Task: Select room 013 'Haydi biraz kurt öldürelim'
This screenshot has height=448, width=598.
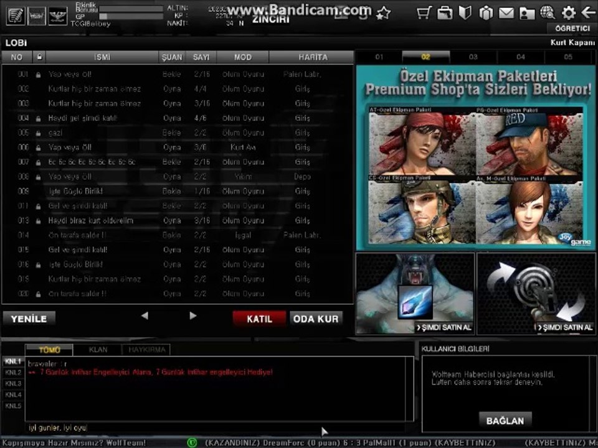Action: 178,220
